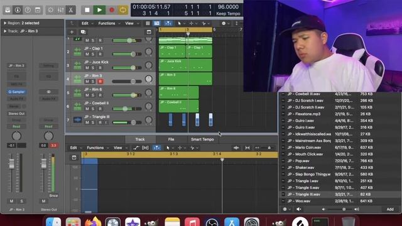Open Read automation mode on JP - Rim 3 strip
The image size is (402, 226).
tap(16, 127)
